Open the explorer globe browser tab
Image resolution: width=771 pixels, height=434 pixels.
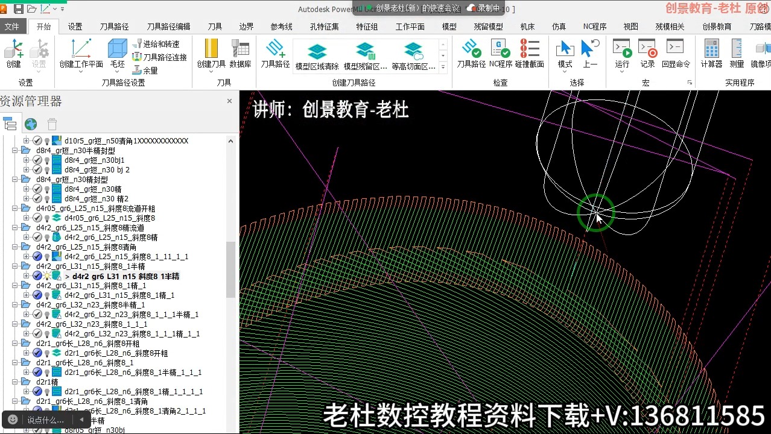31,124
